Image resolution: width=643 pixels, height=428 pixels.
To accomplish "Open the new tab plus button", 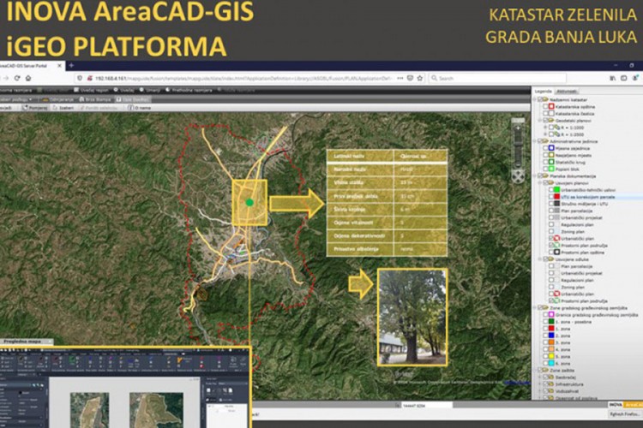I will (71, 66).
